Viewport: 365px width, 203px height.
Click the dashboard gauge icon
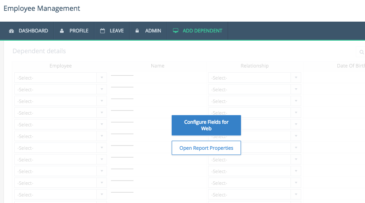point(11,31)
